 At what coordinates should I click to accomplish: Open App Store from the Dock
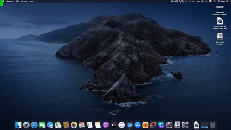point(138,125)
